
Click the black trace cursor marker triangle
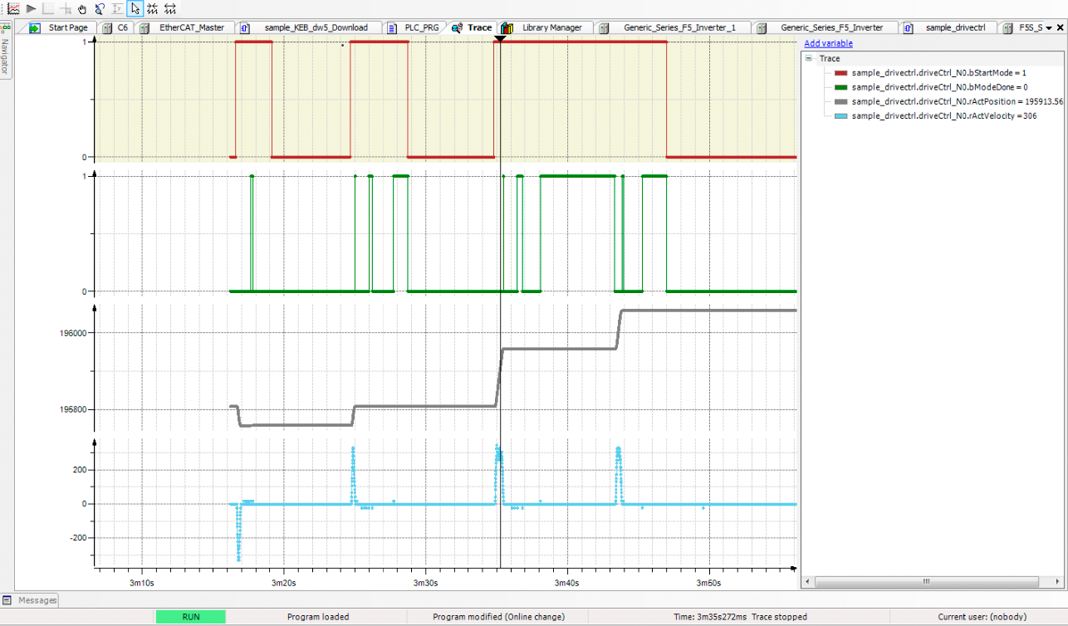[x=500, y=39]
